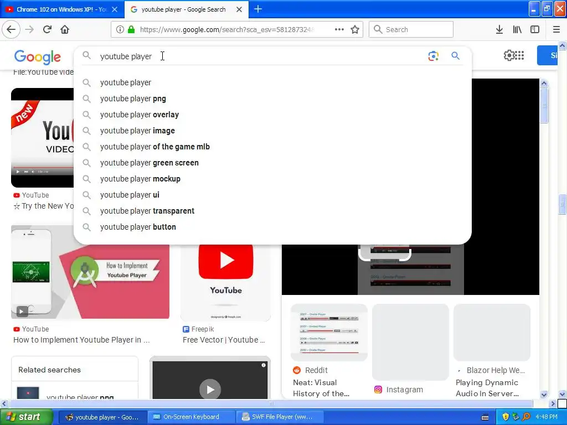The width and height of the screenshot is (567, 425).
Task: Open on-screen keyboard tray icon
Action: (x=485, y=417)
